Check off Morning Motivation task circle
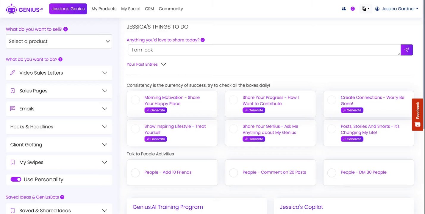The image size is (425, 214). [135, 100]
